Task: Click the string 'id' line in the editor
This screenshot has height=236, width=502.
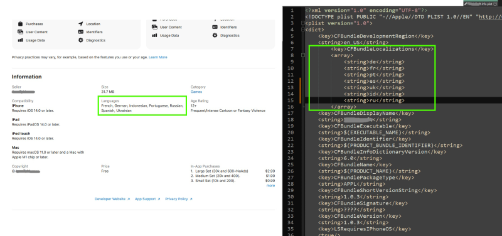Action: pos(374,94)
